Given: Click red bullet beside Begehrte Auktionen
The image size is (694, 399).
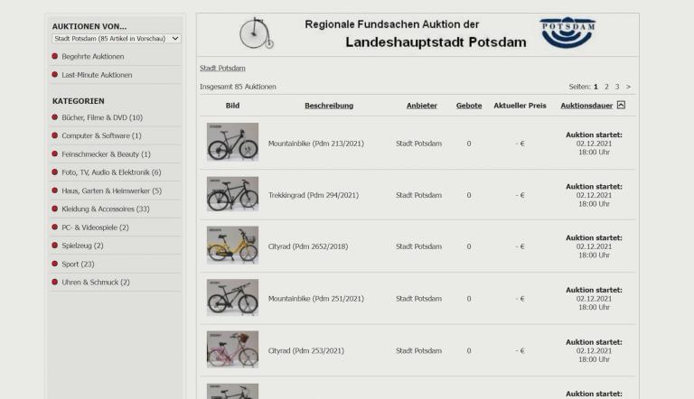Looking at the screenshot, I should [55, 56].
